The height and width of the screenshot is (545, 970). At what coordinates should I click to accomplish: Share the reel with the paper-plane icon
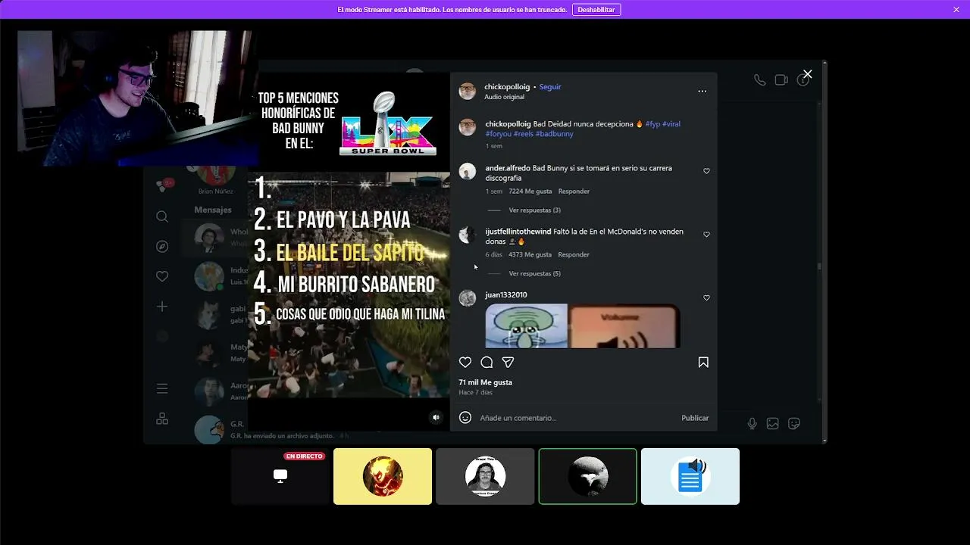coord(508,363)
